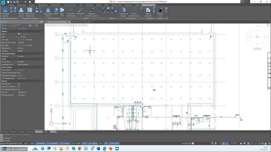Run the Произвести расчеты calculation tool

48,12
